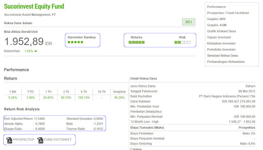Click the Reksa Dana Saham category label
Image resolution: width=263 pixels, height=150 pixels.
(x=18, y=23)
